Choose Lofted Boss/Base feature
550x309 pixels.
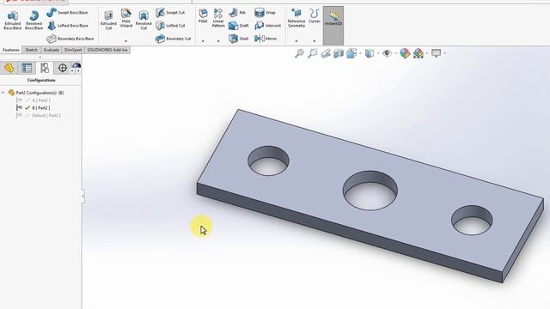(x=67, y=26)
